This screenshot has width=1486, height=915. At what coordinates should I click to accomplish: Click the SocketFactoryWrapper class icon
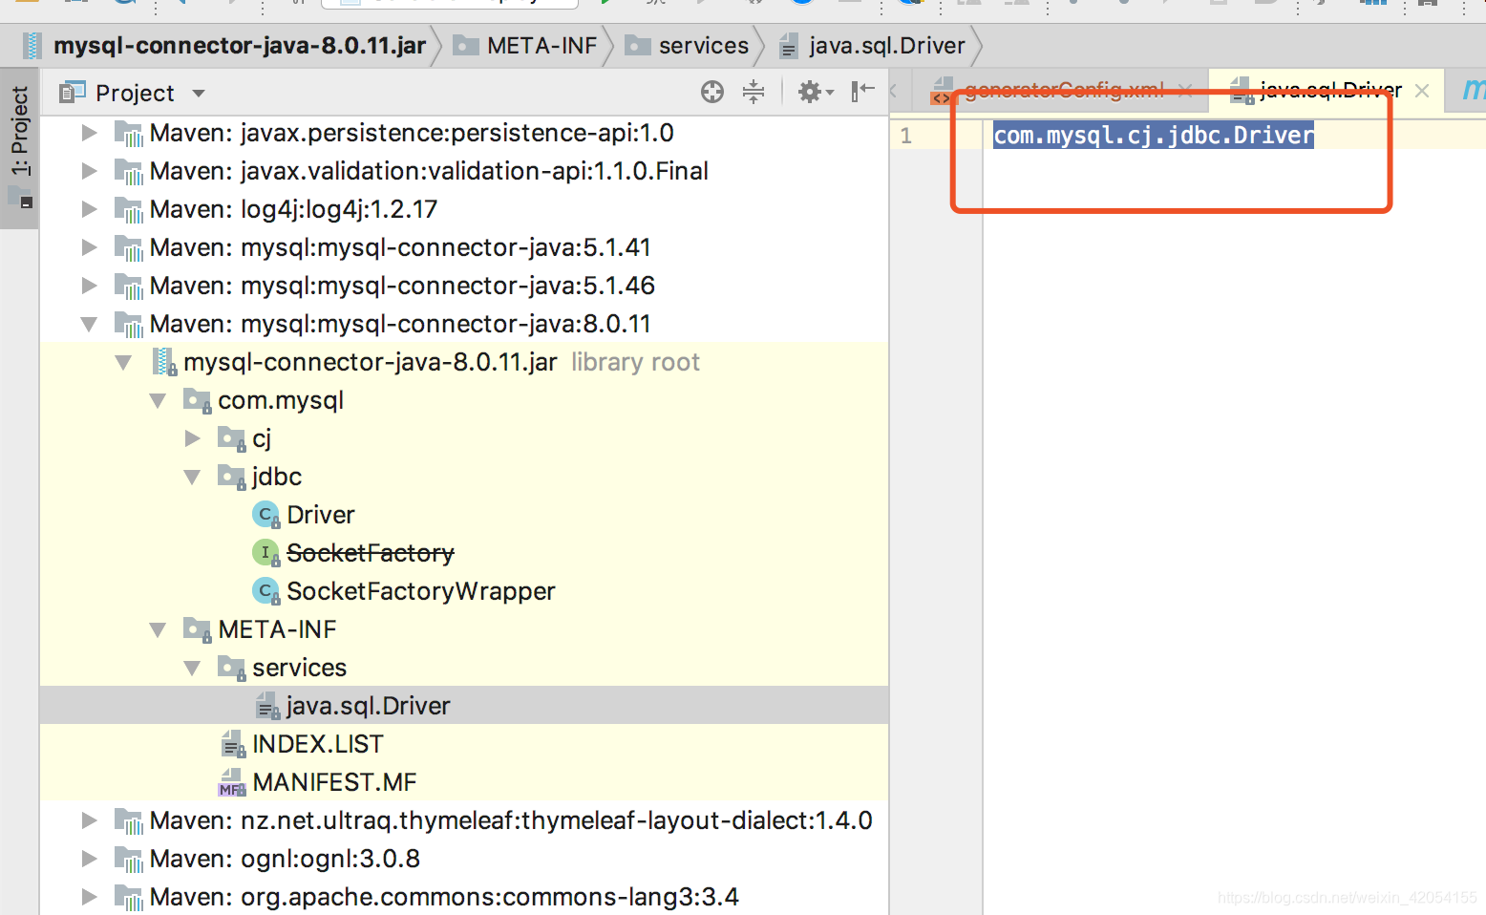point(265,591)
